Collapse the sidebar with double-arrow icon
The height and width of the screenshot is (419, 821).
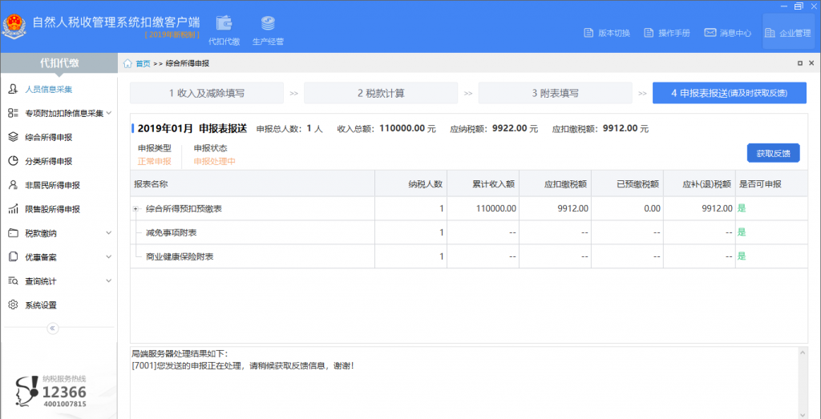pyautogui.click(x=53, y=328)
